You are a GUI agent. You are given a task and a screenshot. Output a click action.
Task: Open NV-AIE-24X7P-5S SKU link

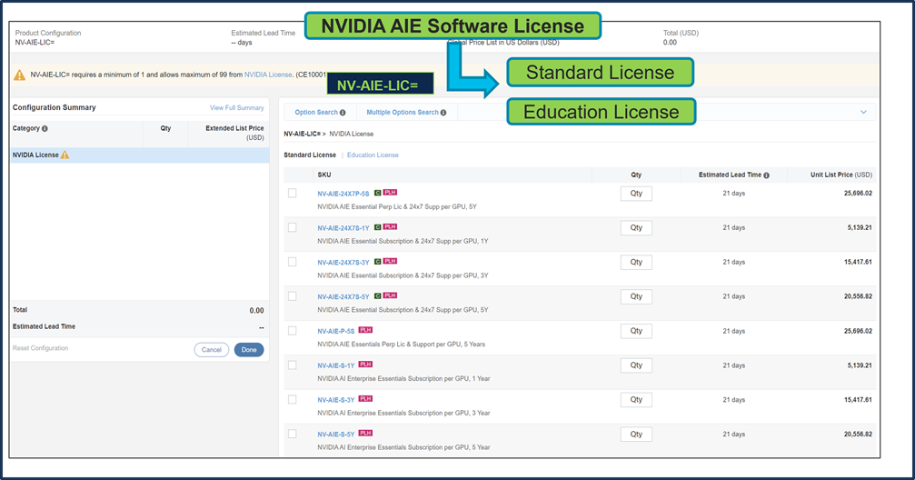point(343,194)
